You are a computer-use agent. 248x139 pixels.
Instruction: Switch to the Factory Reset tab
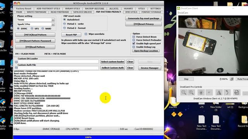click(x=24, y=8)
